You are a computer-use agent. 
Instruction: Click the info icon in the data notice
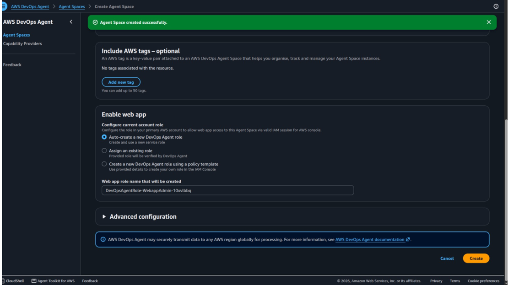pyautogui.click(x=103, y=239)
